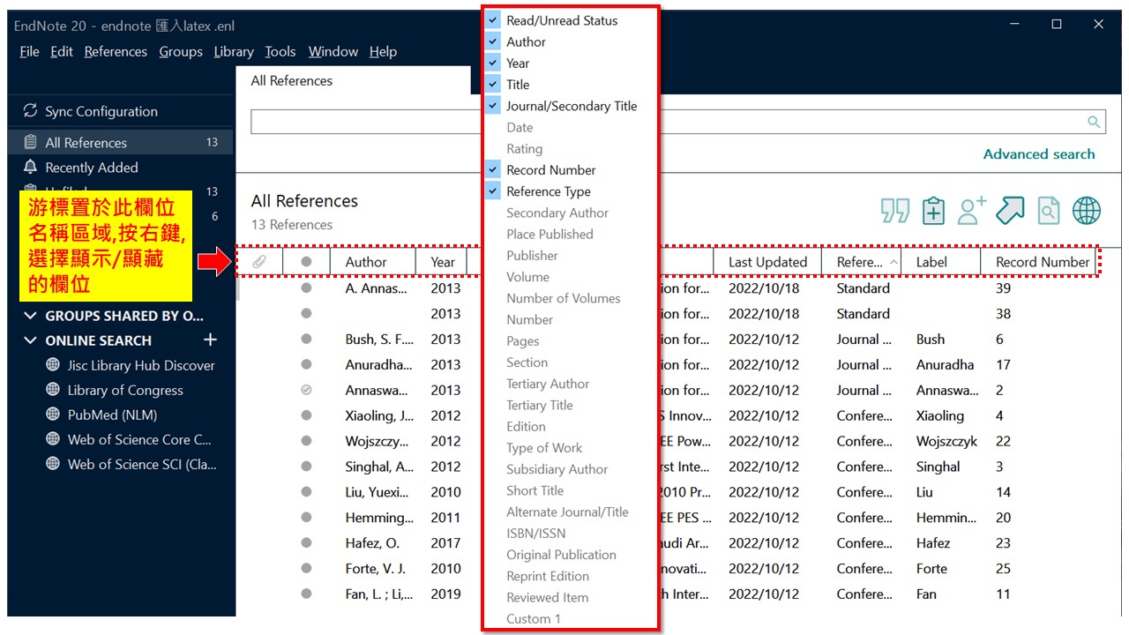The width and height of the screenshot is (1129, 635).
Task: Open the Library menu
Action: point(234,51)
